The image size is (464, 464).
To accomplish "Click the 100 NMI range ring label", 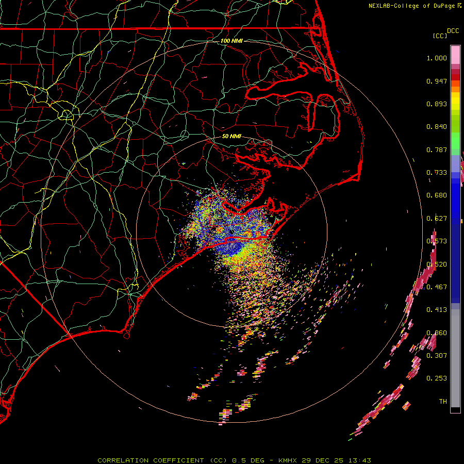I will [x=231, y=41].
